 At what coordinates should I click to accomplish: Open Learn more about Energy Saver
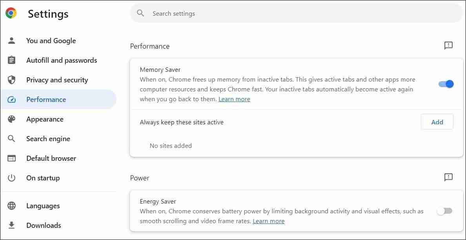268,221
